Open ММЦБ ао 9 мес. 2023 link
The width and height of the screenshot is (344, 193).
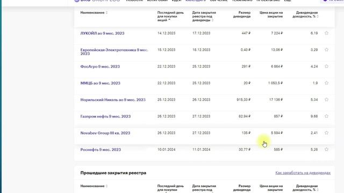[101, 83]
